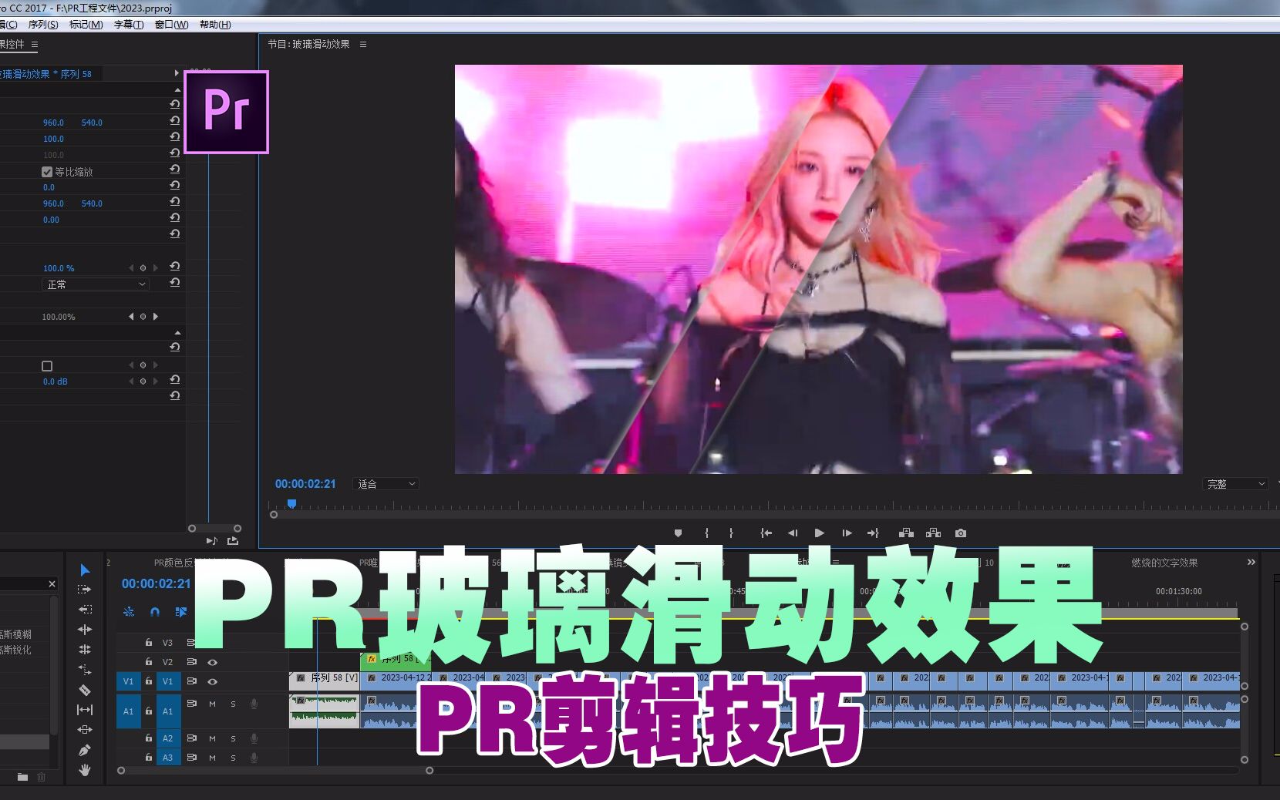Reset the 100.0 % opacity parameter
The width and height of the screenshot is (1280, 800).
pyautogui.click(x=175, y=267)
